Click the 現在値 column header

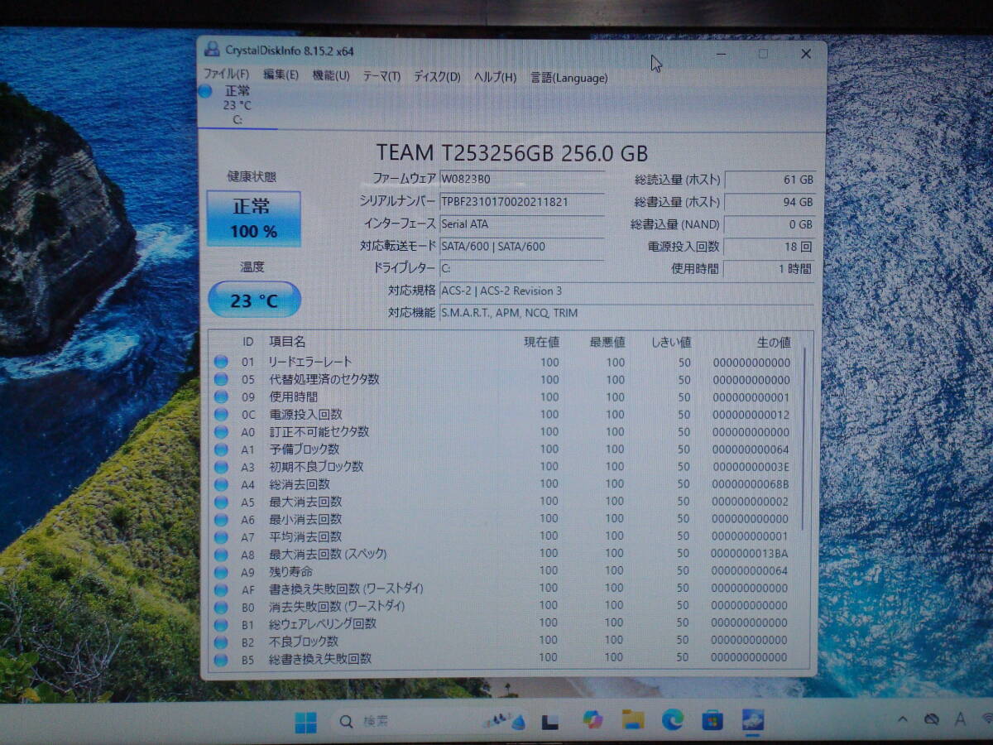[541, 342]
